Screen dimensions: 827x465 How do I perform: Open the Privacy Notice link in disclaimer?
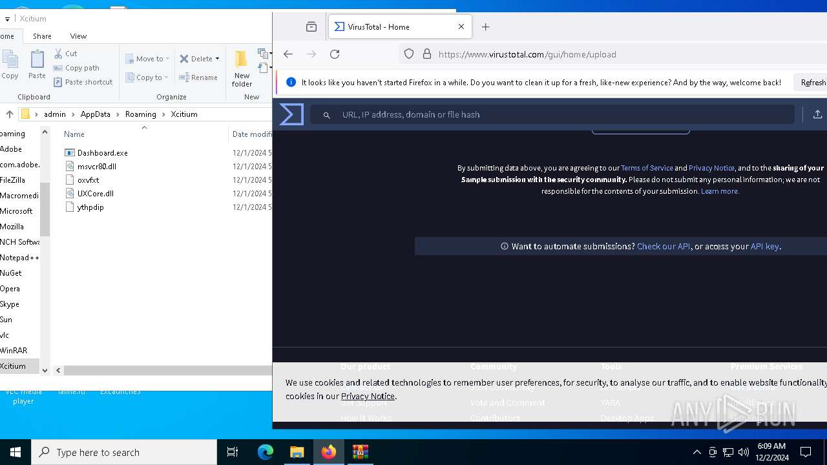[x=711, y=168]
